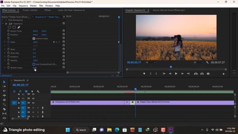Step back one frame
Screen dimensions: 238x134
170,74
